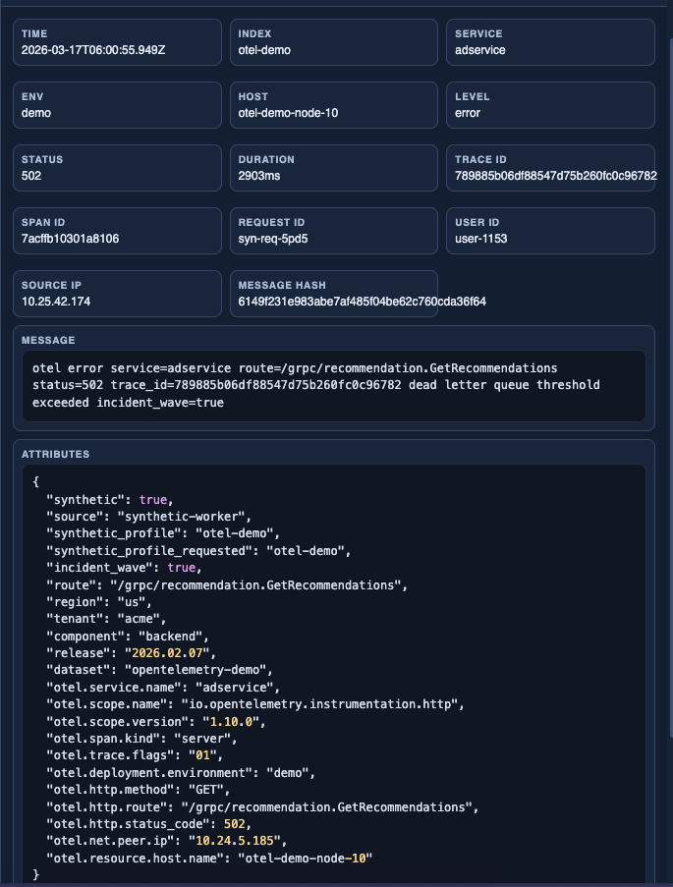The width and height of the screenshot is (673, 887).
Task: Select the TRACE ID field
Action: (x=550, y=168)
